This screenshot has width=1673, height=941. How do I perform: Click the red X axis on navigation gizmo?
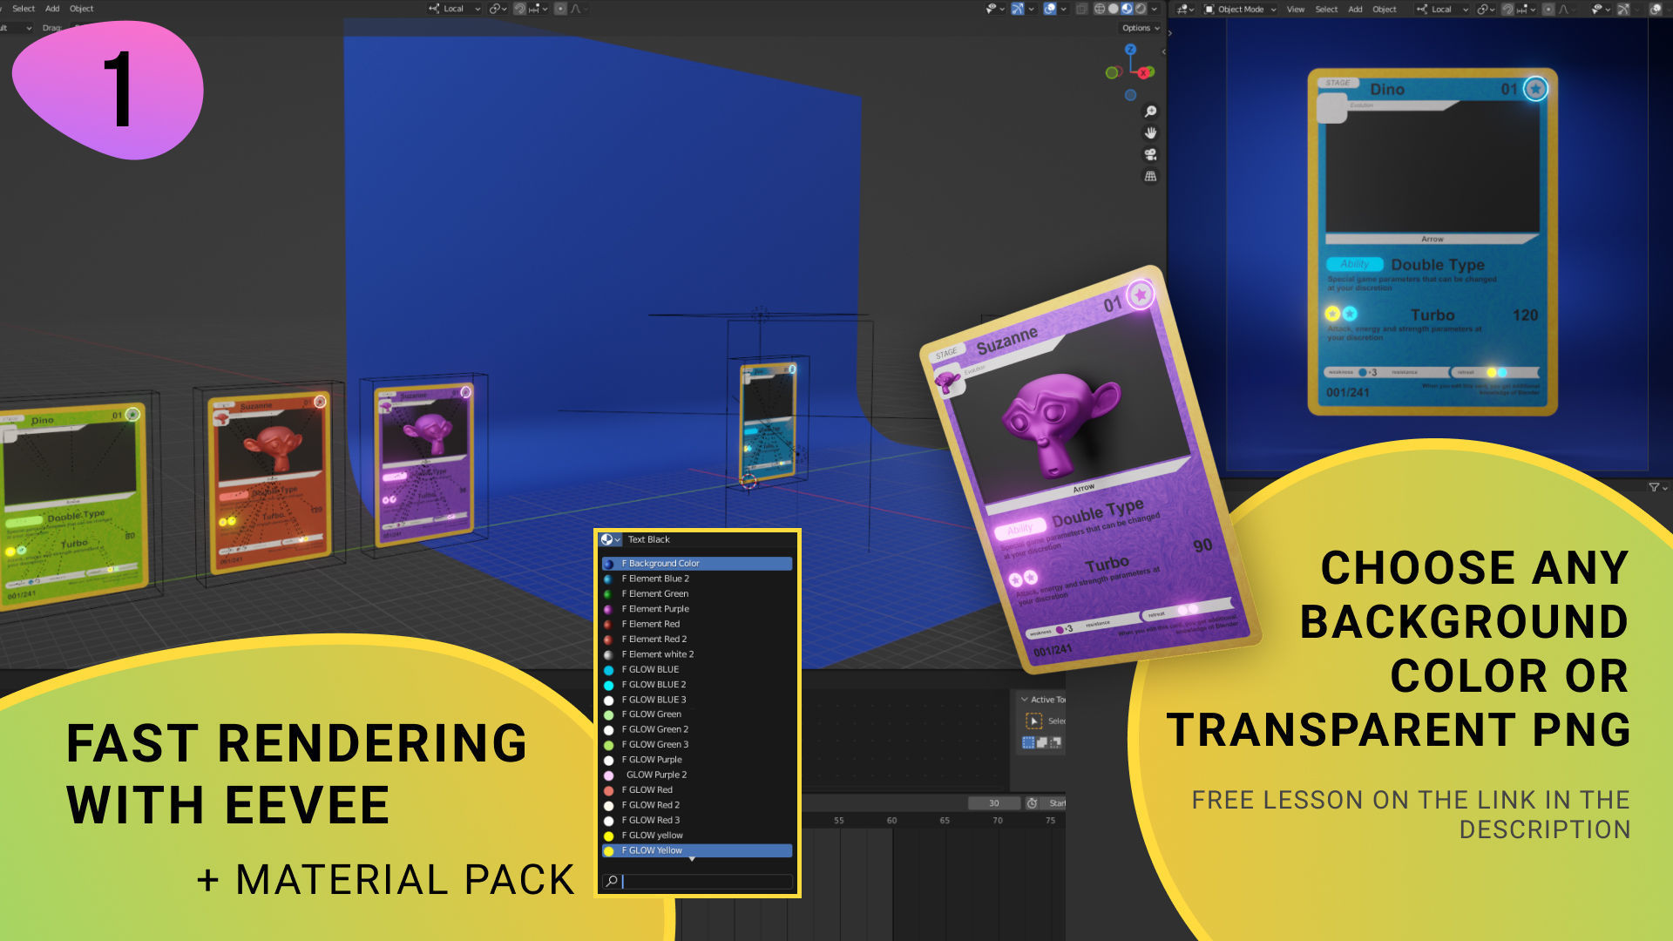click(1145, 73)
